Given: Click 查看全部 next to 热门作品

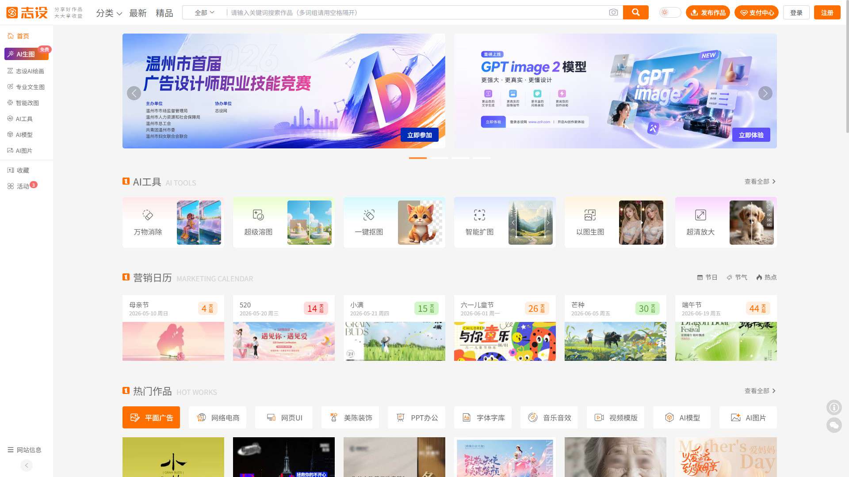Looking at the screenshot, I should coord(760,391).
